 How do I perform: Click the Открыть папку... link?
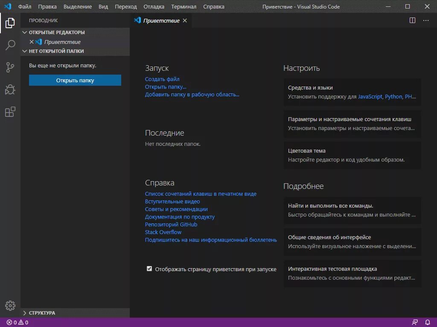tap(166, 87)
